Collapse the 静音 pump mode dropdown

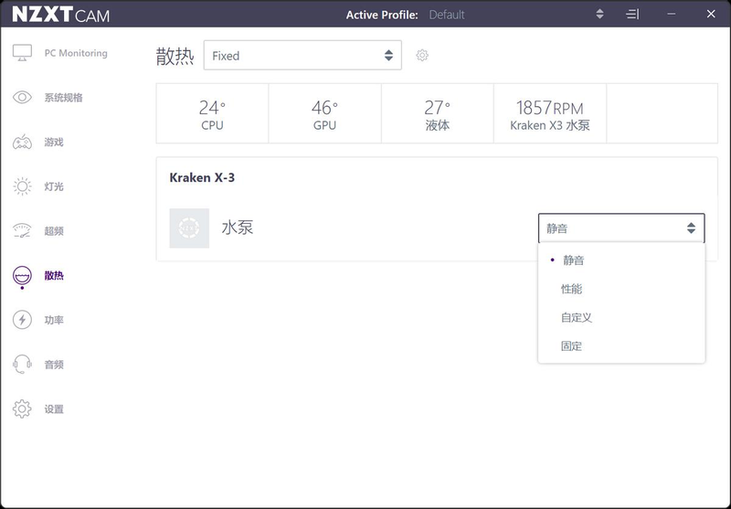coord(621,228)
